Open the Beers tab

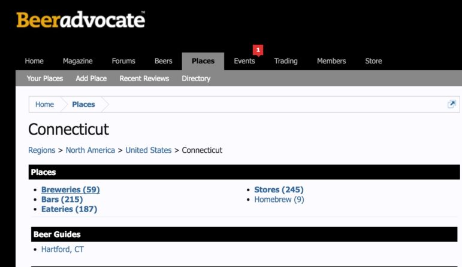(163, 61)
